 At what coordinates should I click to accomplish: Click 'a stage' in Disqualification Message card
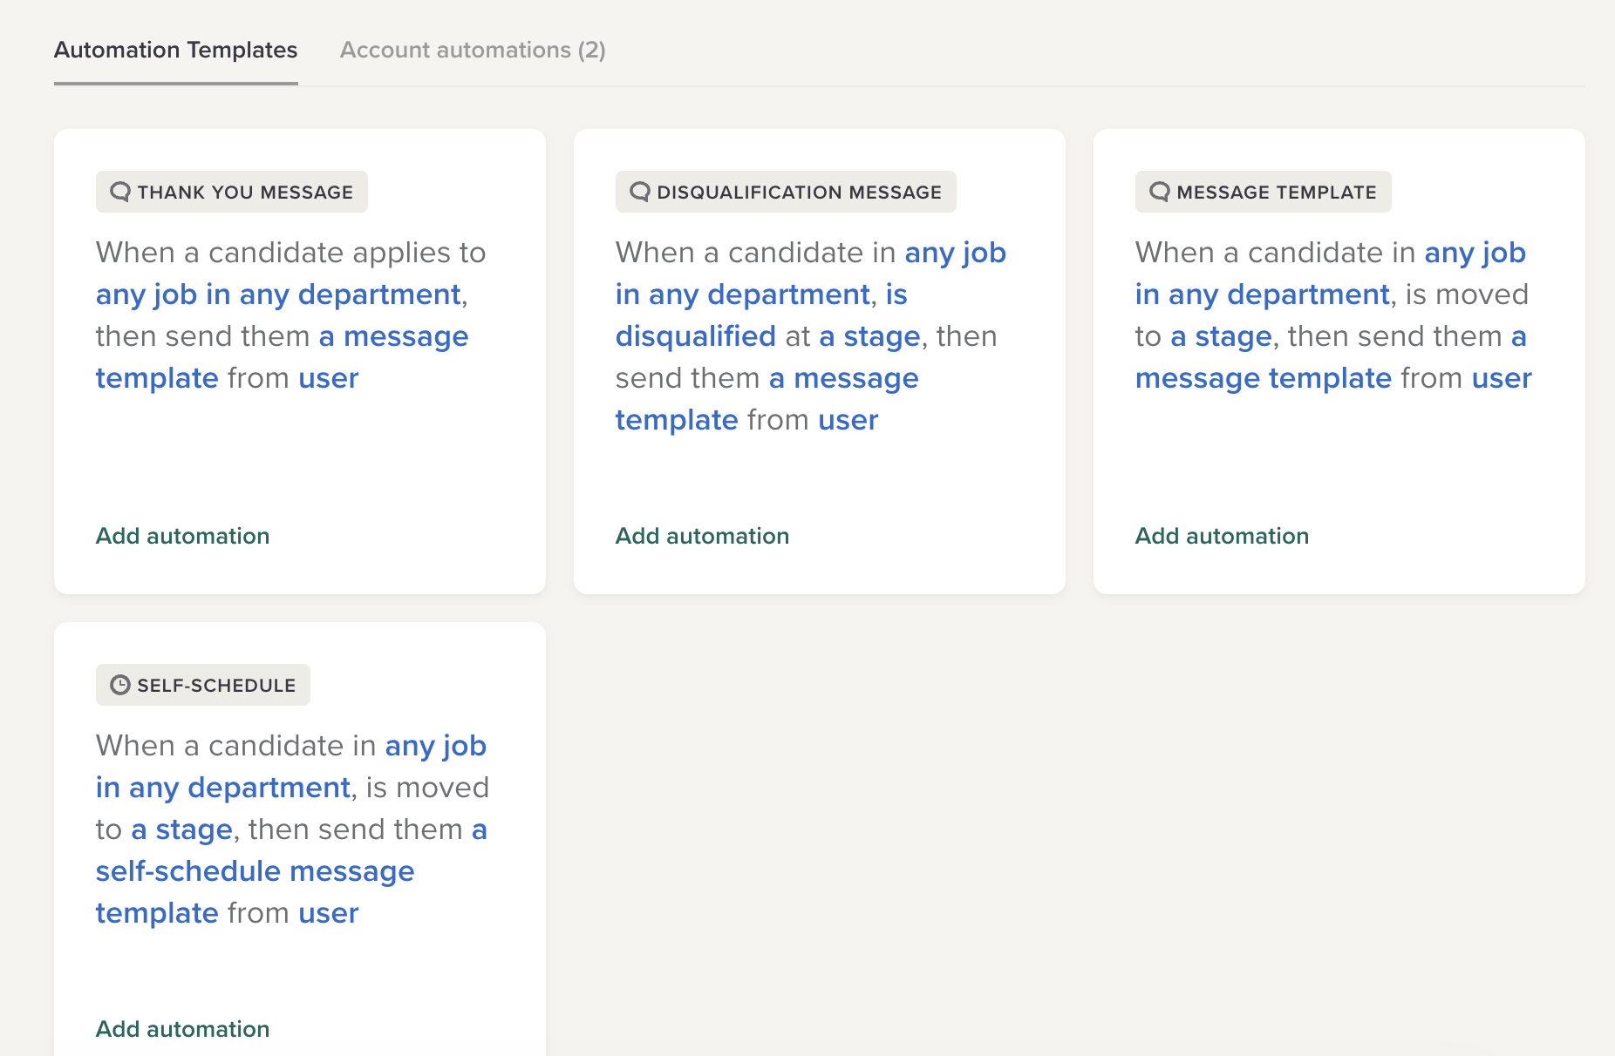click(x=869, y=336)
